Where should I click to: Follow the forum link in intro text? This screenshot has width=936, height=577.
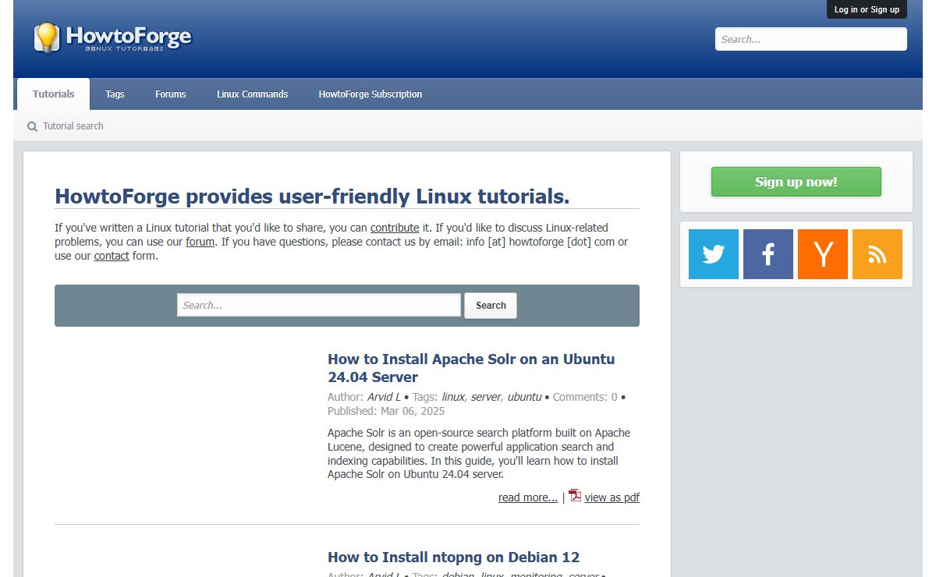click(x=200, y=242)
